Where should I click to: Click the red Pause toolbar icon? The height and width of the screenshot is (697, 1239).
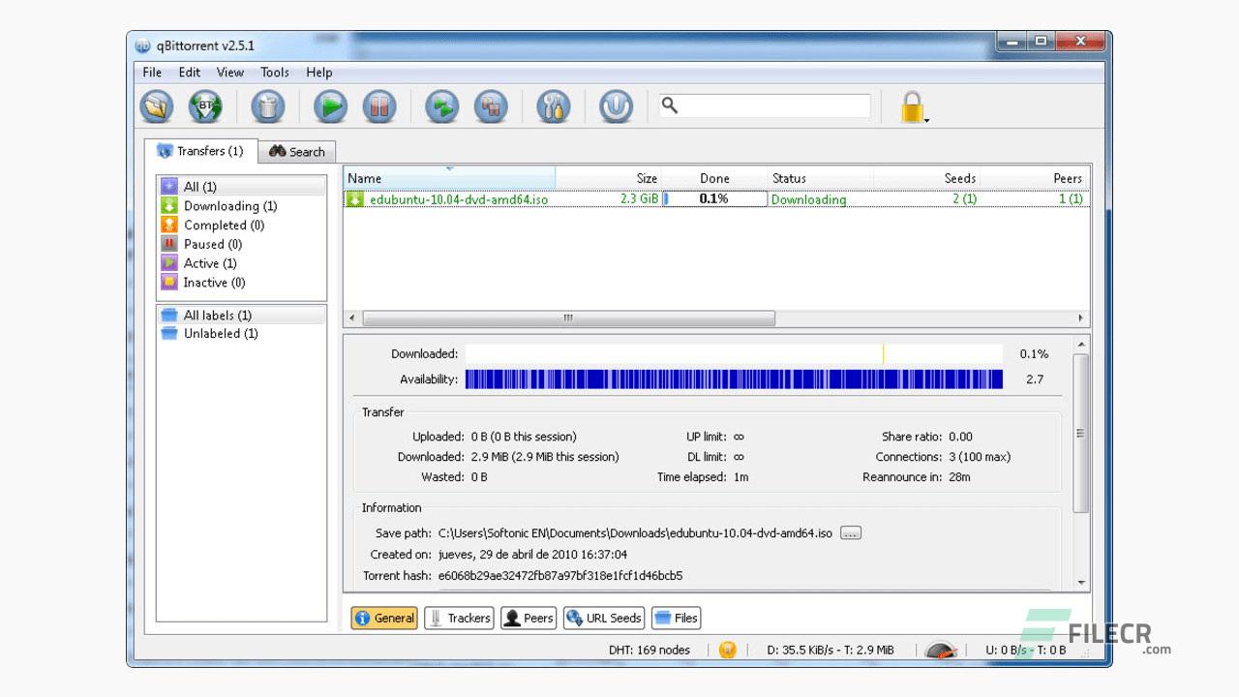379,106
